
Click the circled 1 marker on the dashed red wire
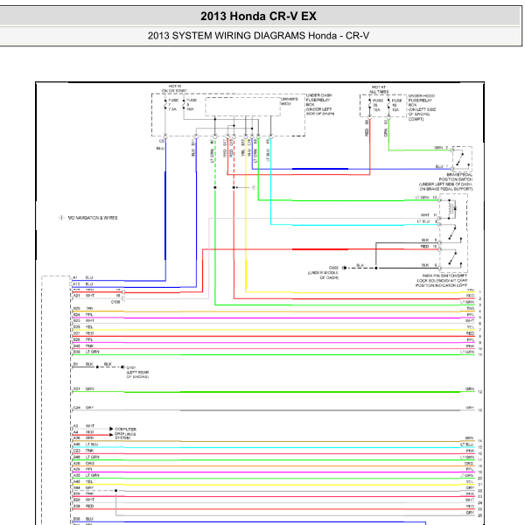point(254,187)
